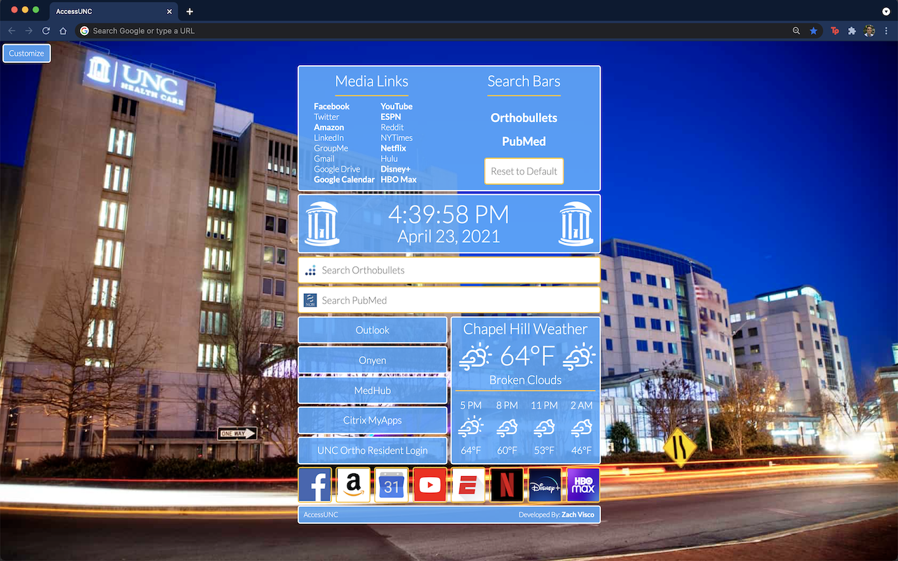Toggle Amazon in Media Links
898x561 pixels.
pos(329,127)
